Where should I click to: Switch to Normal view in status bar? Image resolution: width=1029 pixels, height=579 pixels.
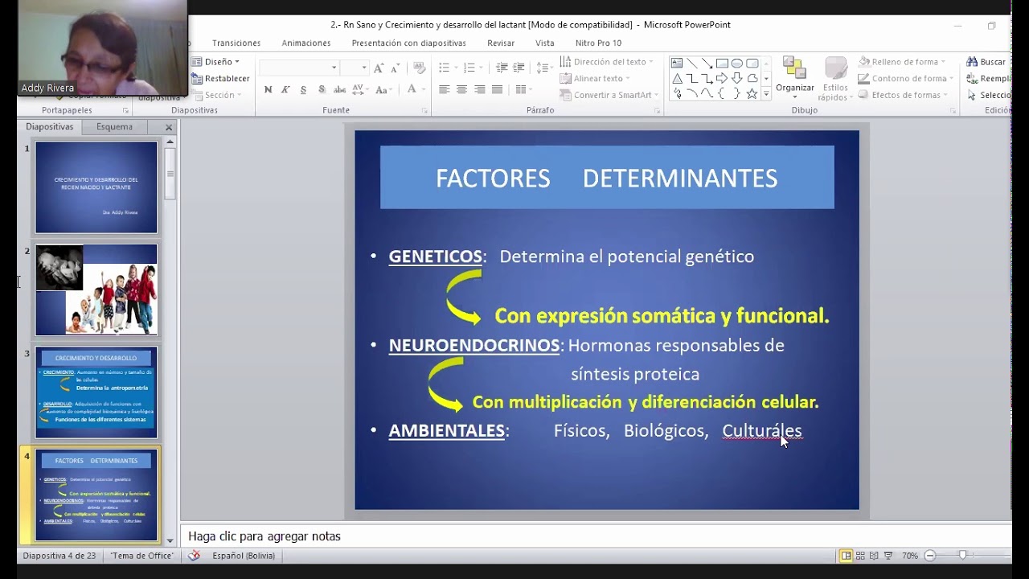point(846,556)
